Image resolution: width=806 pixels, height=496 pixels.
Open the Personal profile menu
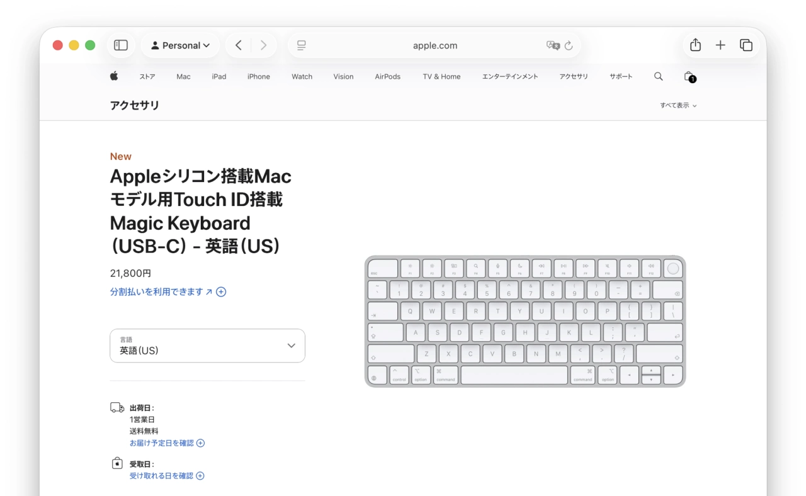[x=181, y=45]
